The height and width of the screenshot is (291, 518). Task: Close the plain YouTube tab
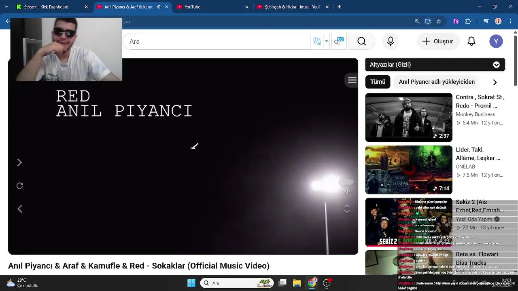click(247, 7)
